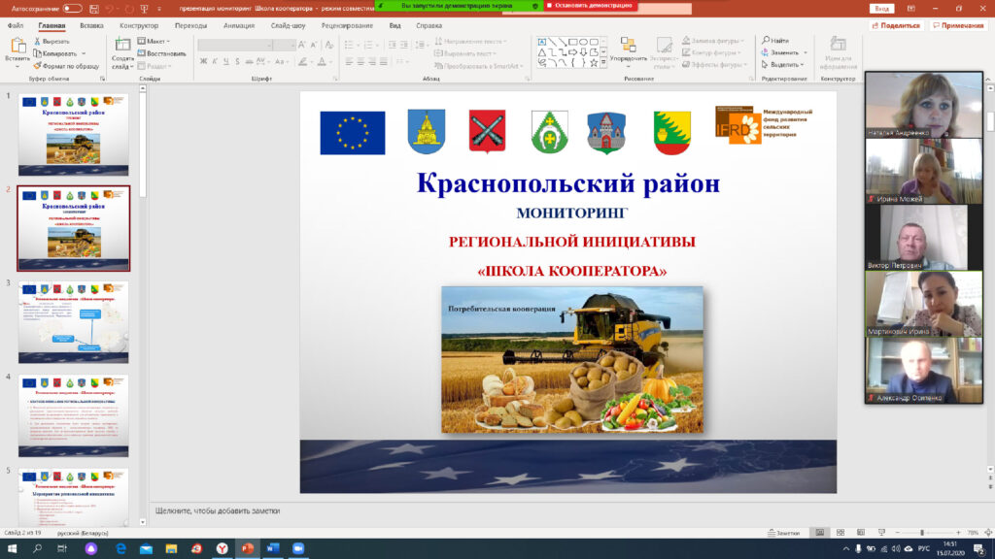Click the zoom out minus button
The image size is (995, 559).
coord(897,533)
